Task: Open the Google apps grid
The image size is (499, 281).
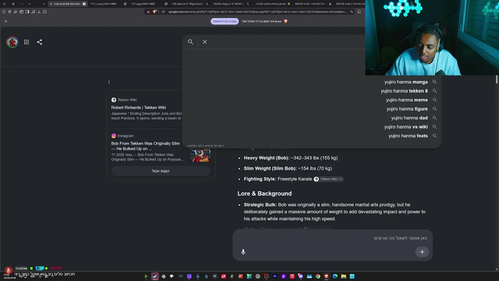Action: [x=27, y=42]
